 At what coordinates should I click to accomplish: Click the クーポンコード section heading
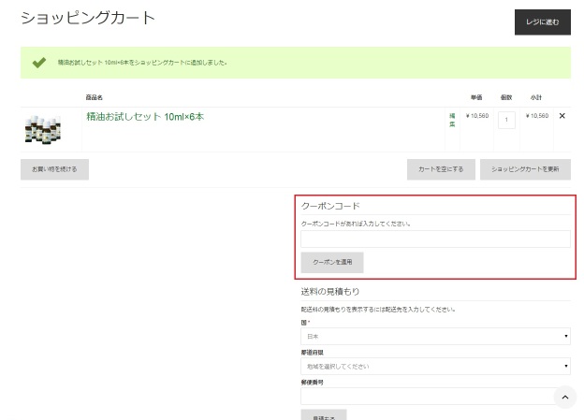pyautogui.click(x=330, y=206)
